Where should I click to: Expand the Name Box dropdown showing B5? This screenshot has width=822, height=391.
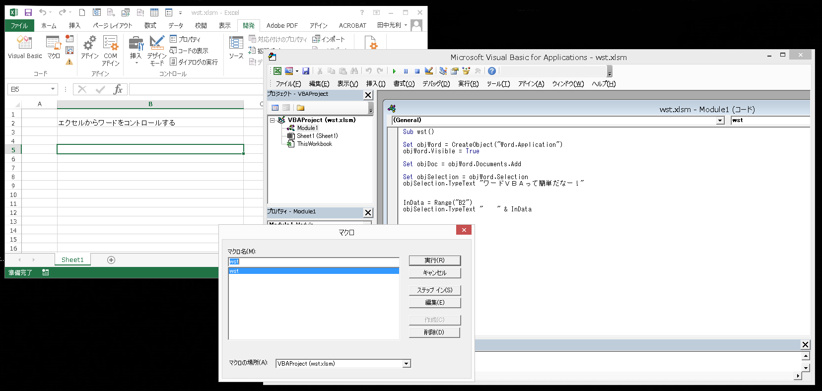tap(53, 89)
